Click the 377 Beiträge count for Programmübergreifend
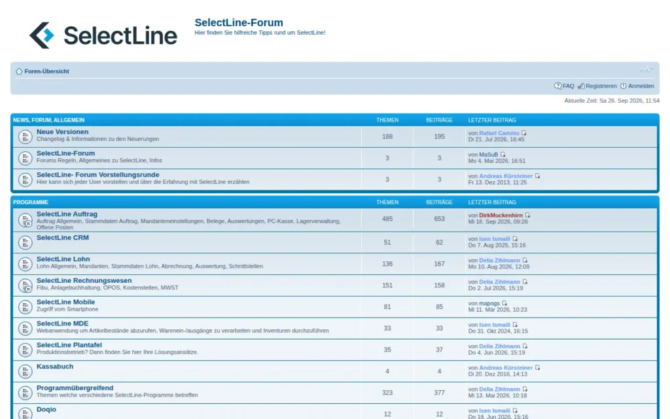 (439, 393)
